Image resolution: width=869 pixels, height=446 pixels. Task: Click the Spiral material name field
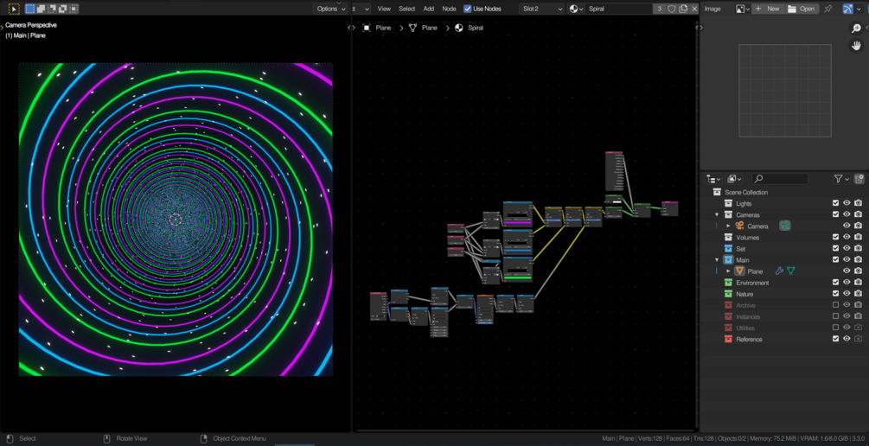pyautogui.click(x=620, y=9)
